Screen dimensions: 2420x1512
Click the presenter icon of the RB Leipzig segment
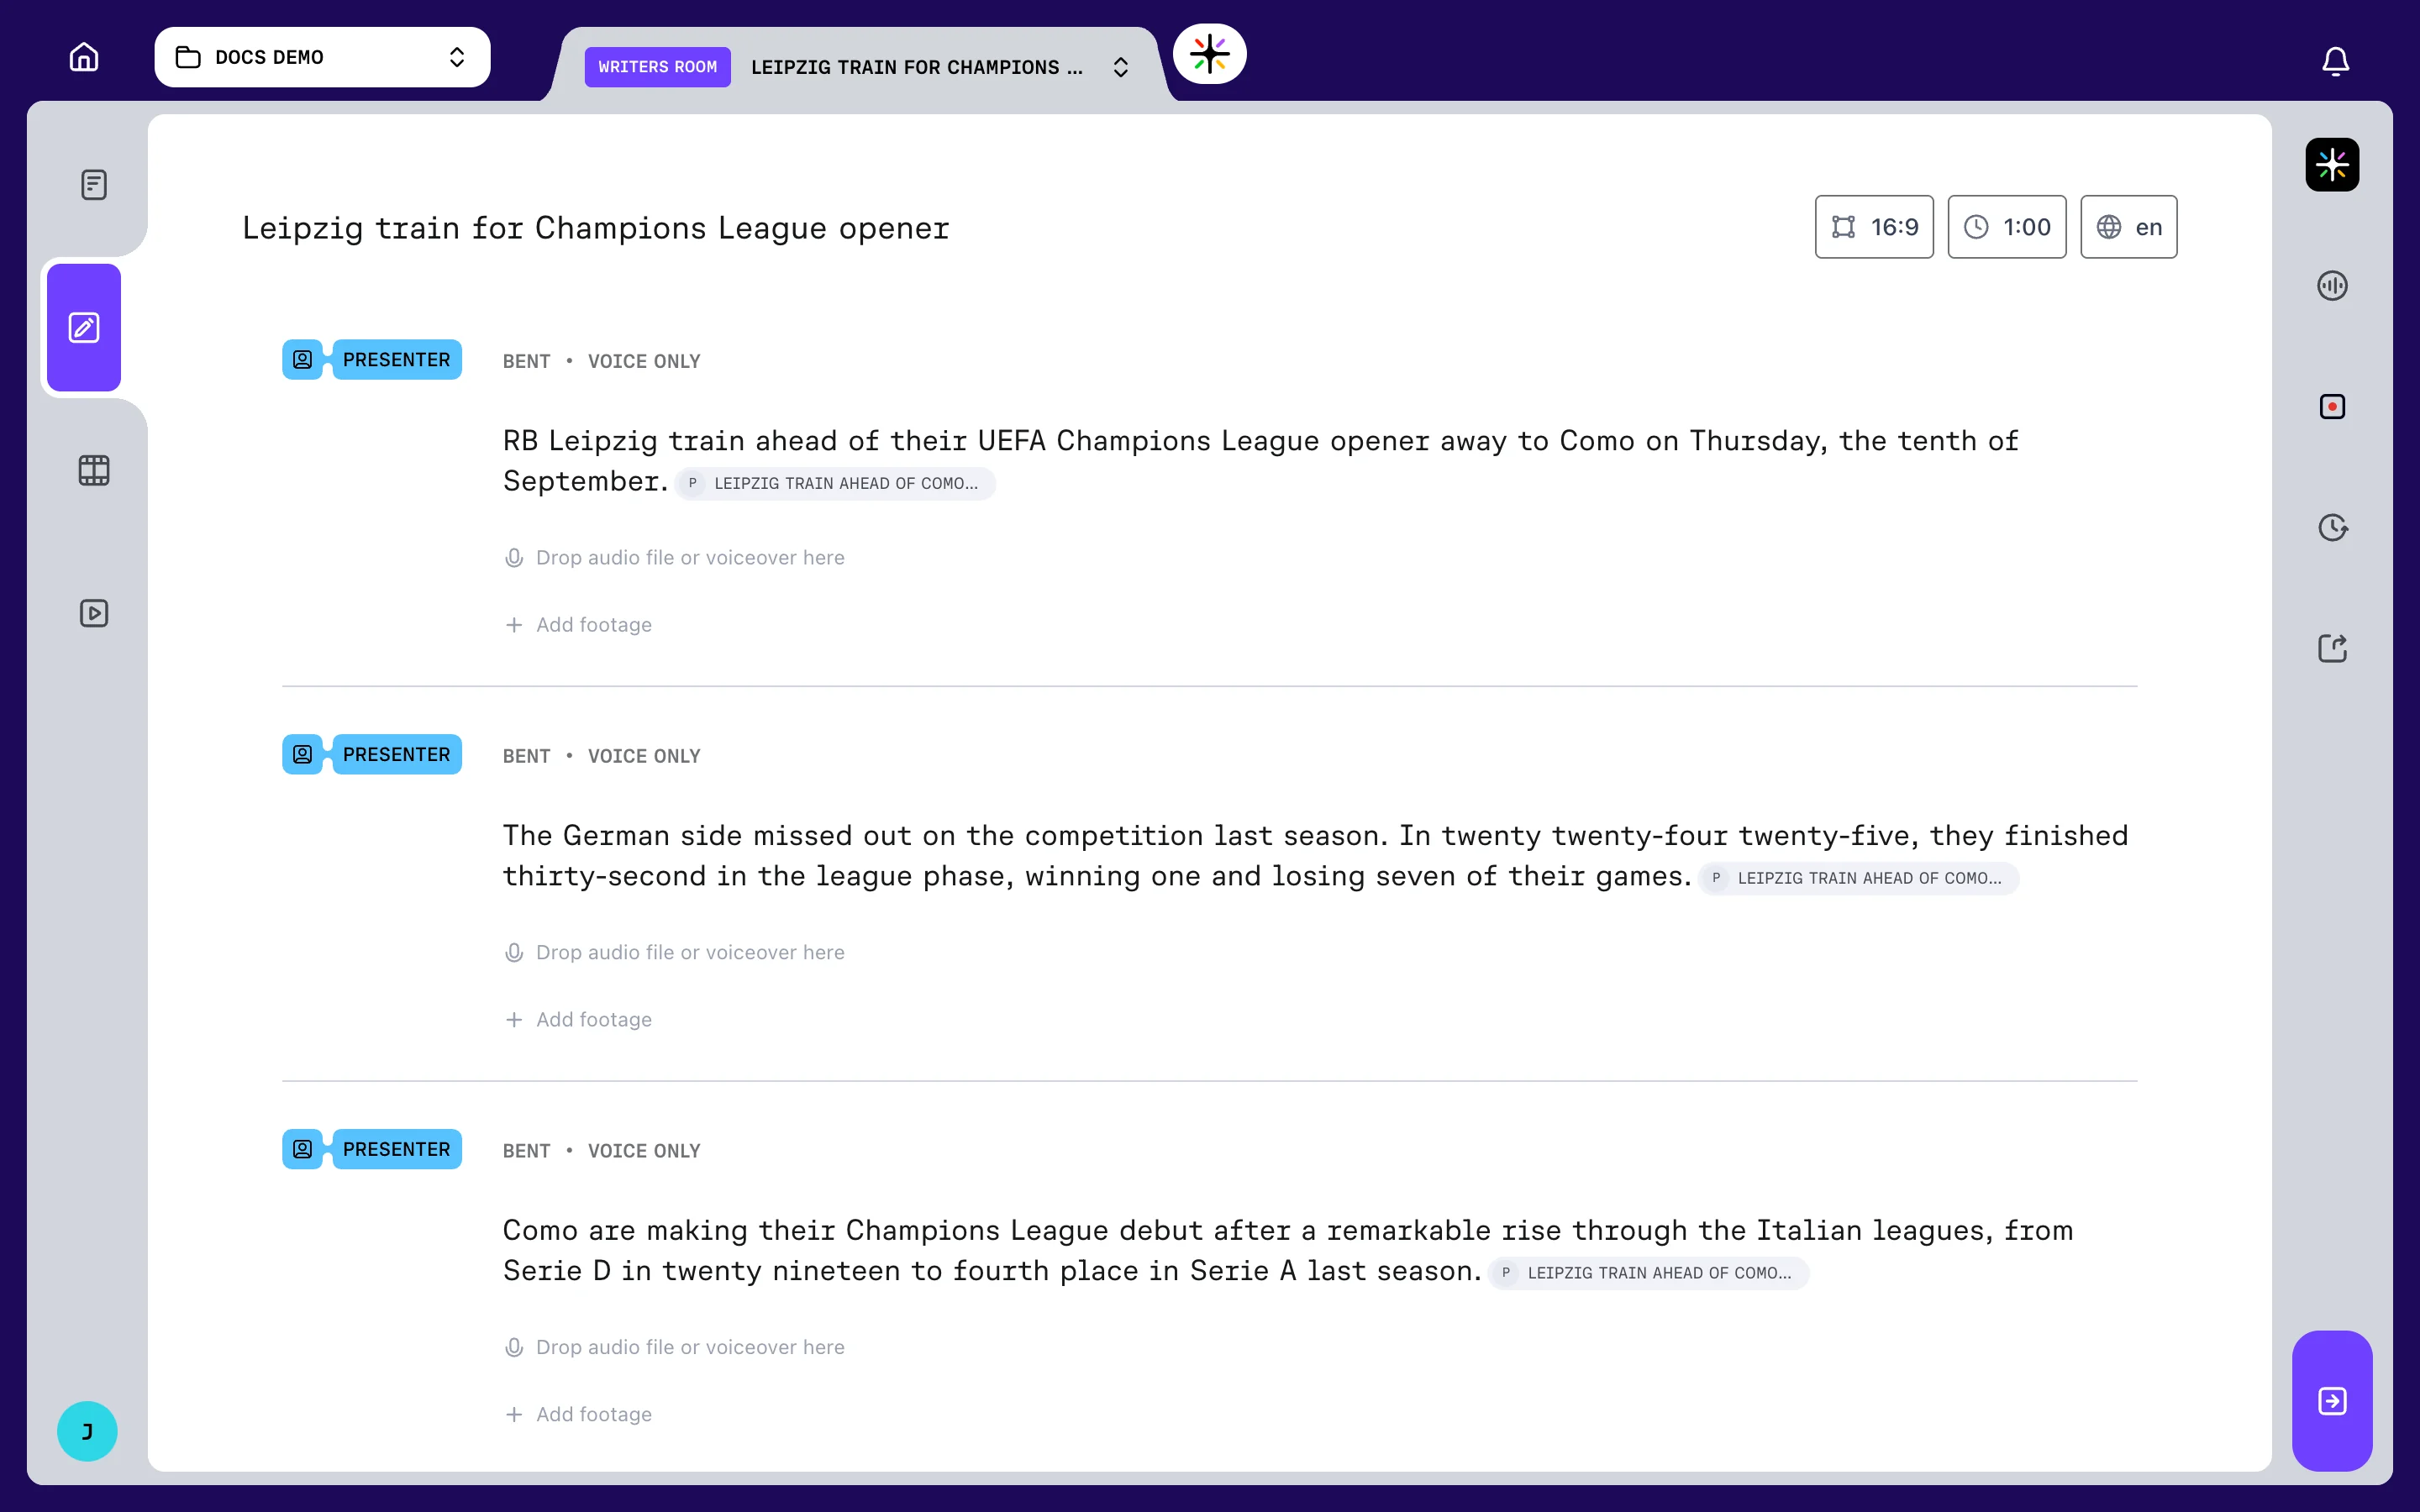point(302,360)
